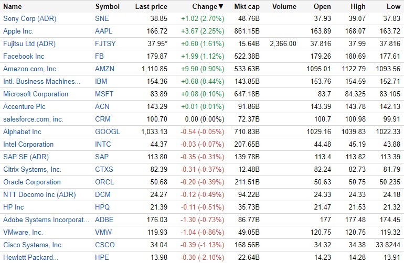Image resolution: width=404 pixels, height=263 pixels.
Task: Open the Sony Corp (ADR) link
Action: click(29, 18)
